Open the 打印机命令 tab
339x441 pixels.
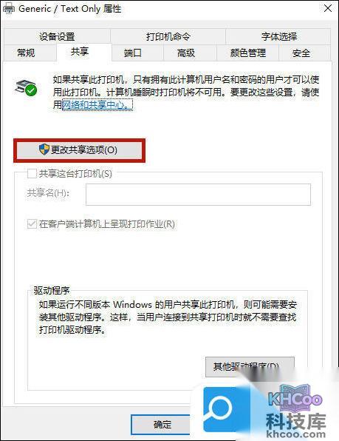[x=168, y=36]
